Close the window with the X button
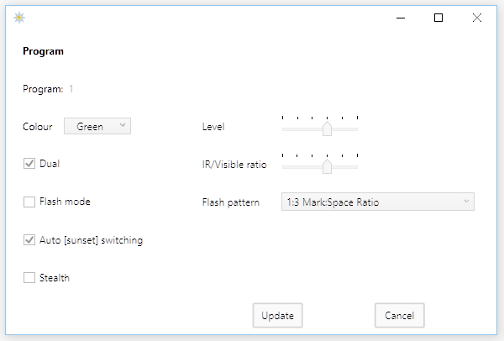This screenshot has height=341, width=504. click(477, 18)
